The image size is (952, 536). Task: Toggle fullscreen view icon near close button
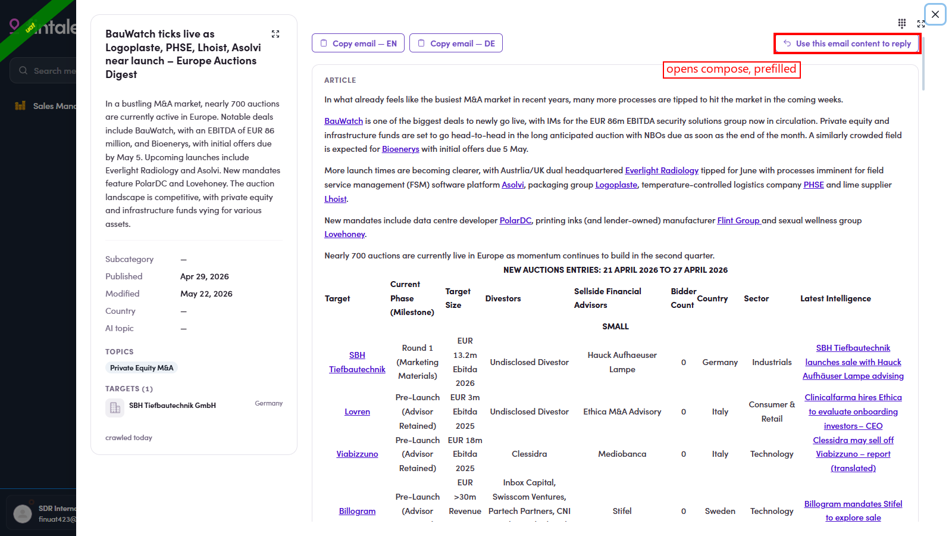(921, 24)
